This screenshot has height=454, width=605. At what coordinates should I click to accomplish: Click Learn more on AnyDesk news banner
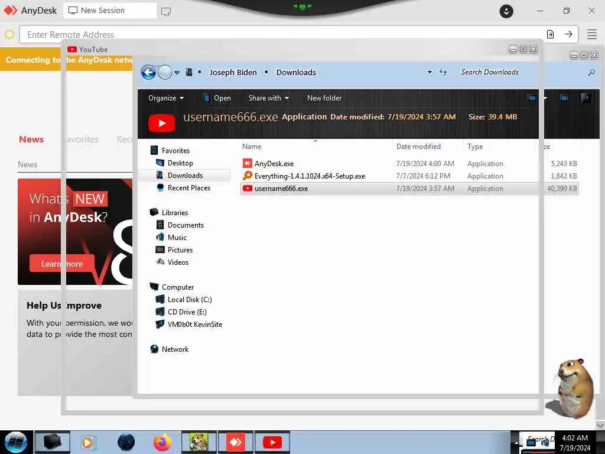click(x=61, y=264)
